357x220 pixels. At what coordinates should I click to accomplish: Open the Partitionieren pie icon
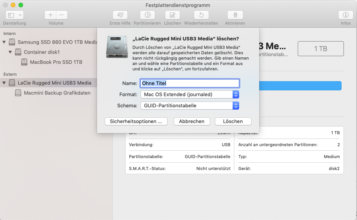pyautogui.click(x=147, y=15)
